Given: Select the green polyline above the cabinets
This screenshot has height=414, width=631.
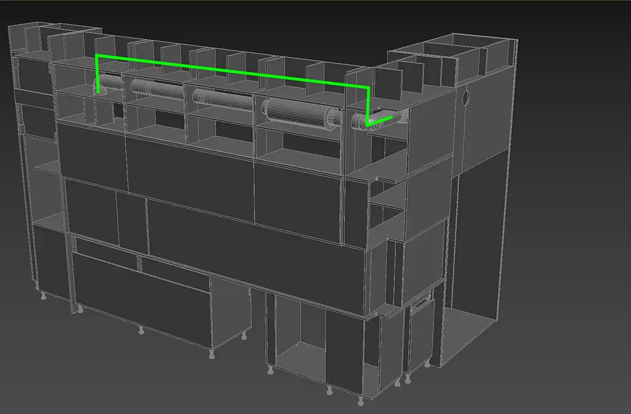Looking at the screenshot, I should click(x=233, y=71).
